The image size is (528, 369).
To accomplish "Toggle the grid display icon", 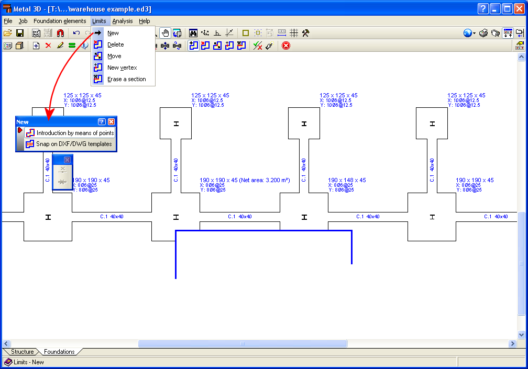I will [x=294, y=33].
